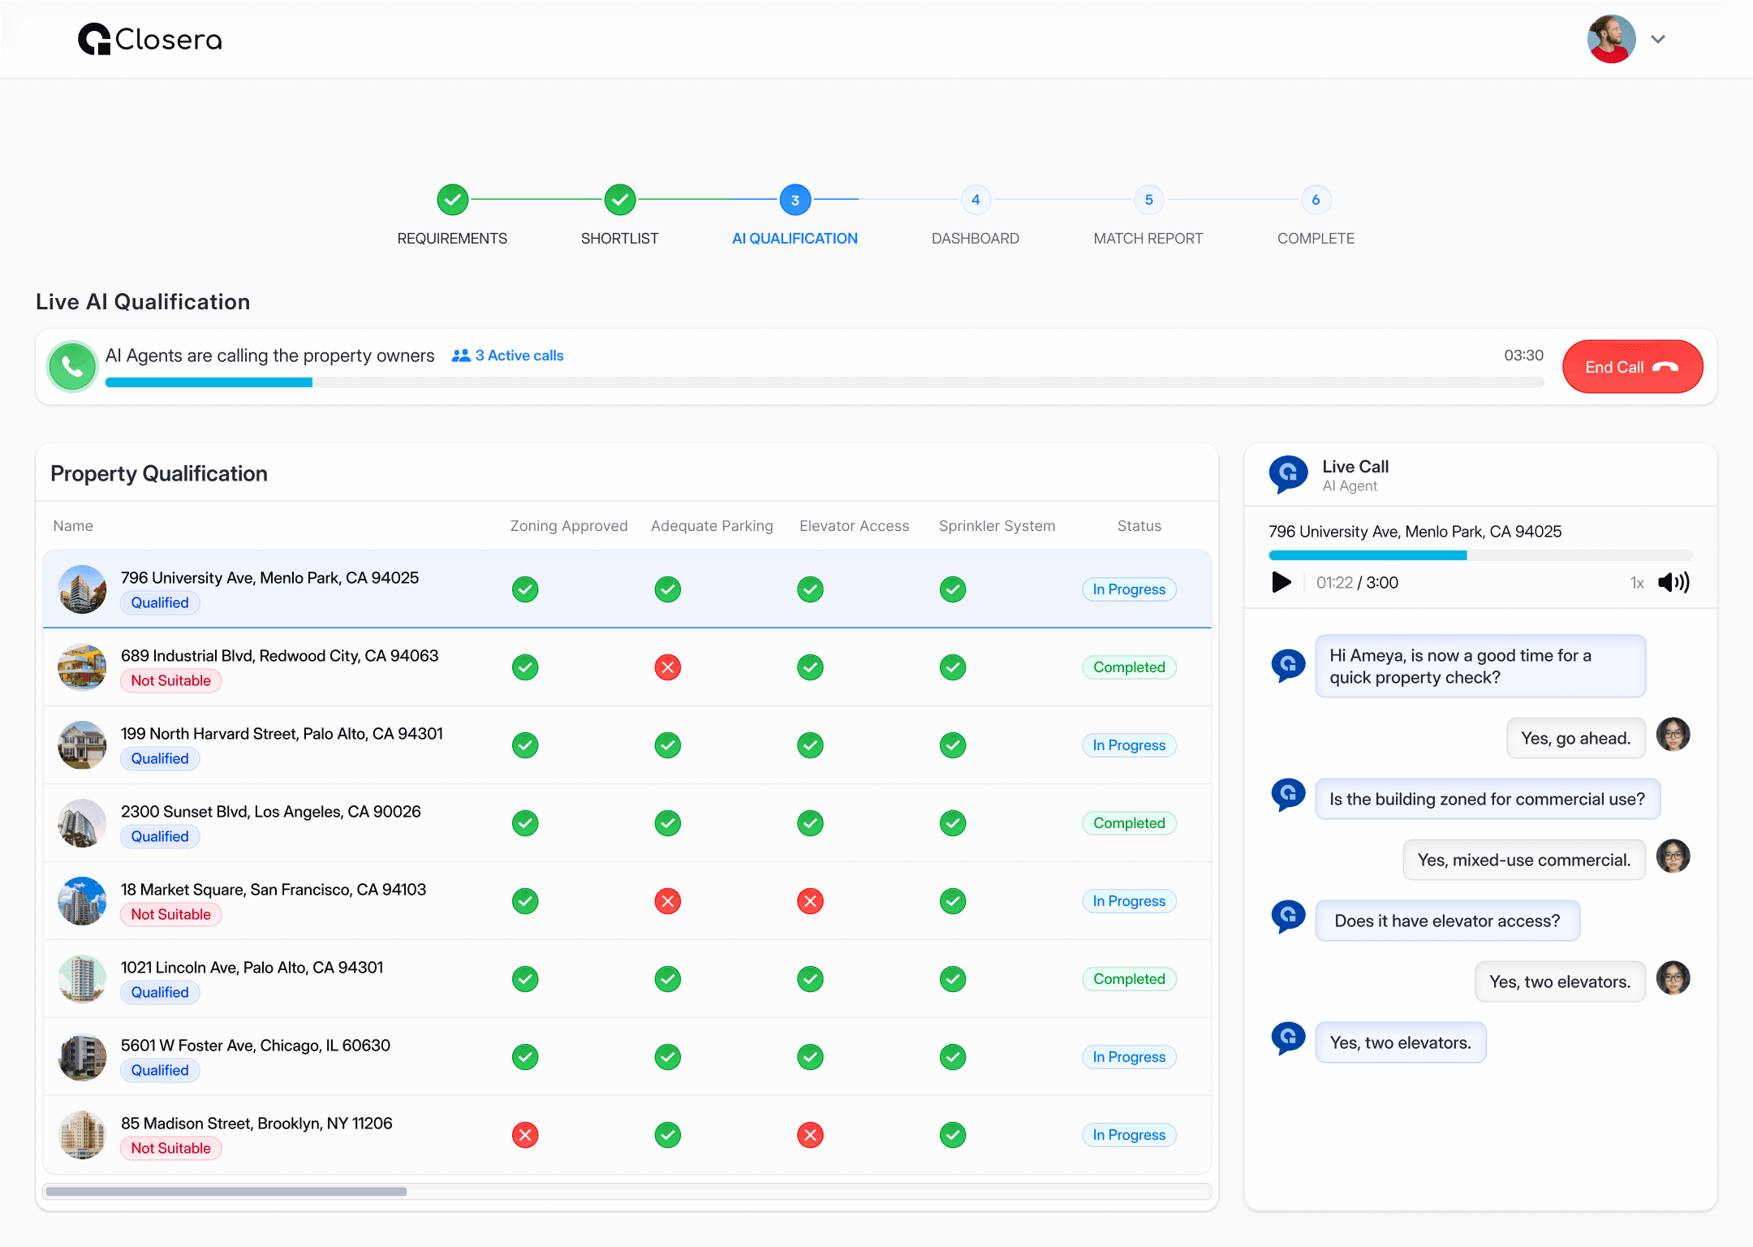Screen dimensions: 1753x1247
Task: Go to step 5 Match Report
Action: [x=1148, y=200]
